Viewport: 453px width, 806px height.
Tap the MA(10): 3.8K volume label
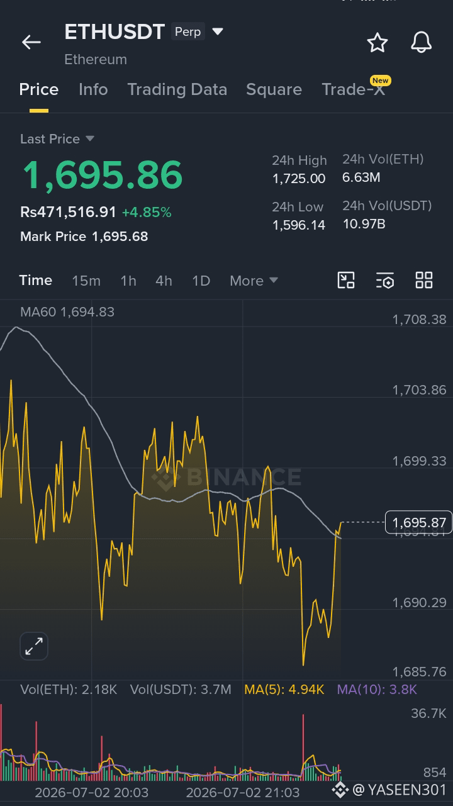pyautogui.click(x=377, y=690)
